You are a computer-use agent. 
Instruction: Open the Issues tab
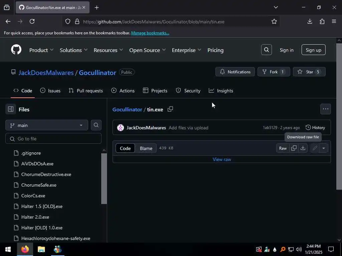pos(50,91)
